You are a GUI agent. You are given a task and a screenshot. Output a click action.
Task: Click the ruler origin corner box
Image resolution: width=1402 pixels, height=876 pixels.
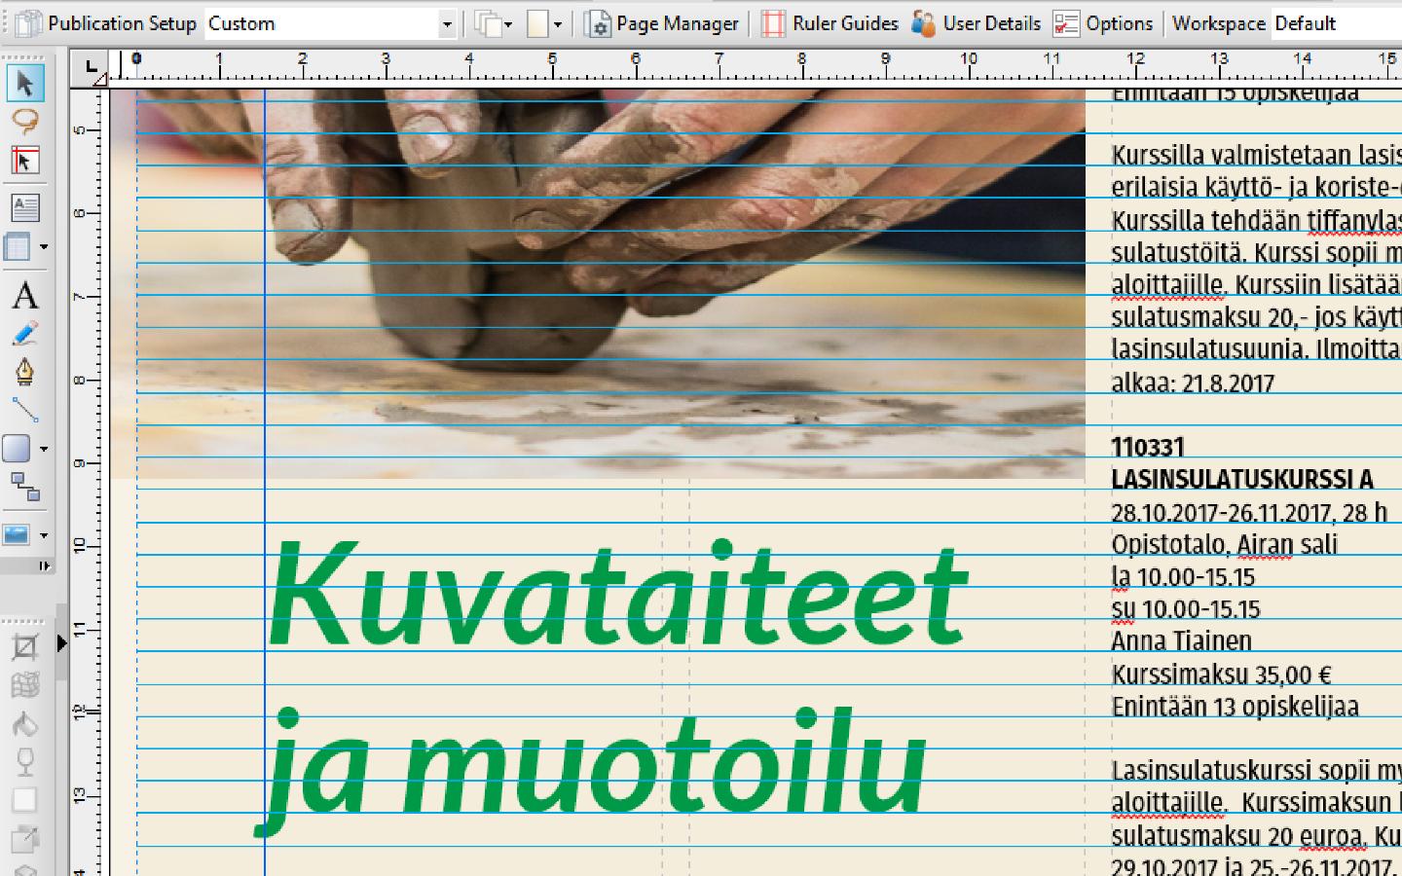91,67
